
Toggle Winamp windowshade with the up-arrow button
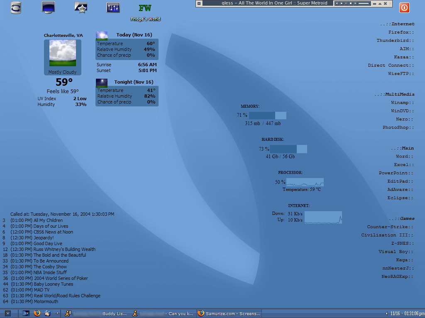(380, 4)
